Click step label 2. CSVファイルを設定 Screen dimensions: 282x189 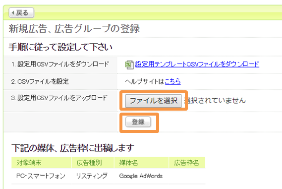40,81
